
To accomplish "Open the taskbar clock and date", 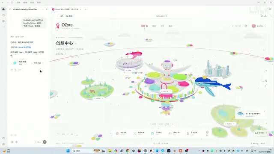I will (265, 151).
